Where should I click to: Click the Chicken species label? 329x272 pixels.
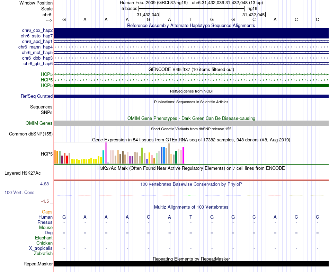[44, 243]
